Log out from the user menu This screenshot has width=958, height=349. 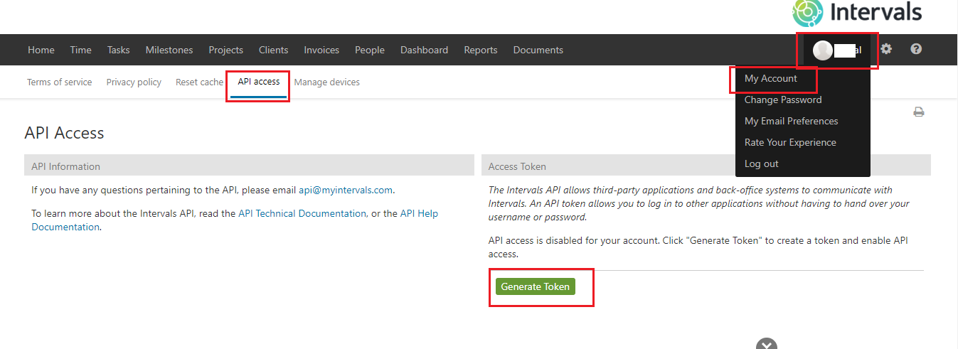[761, 163]
